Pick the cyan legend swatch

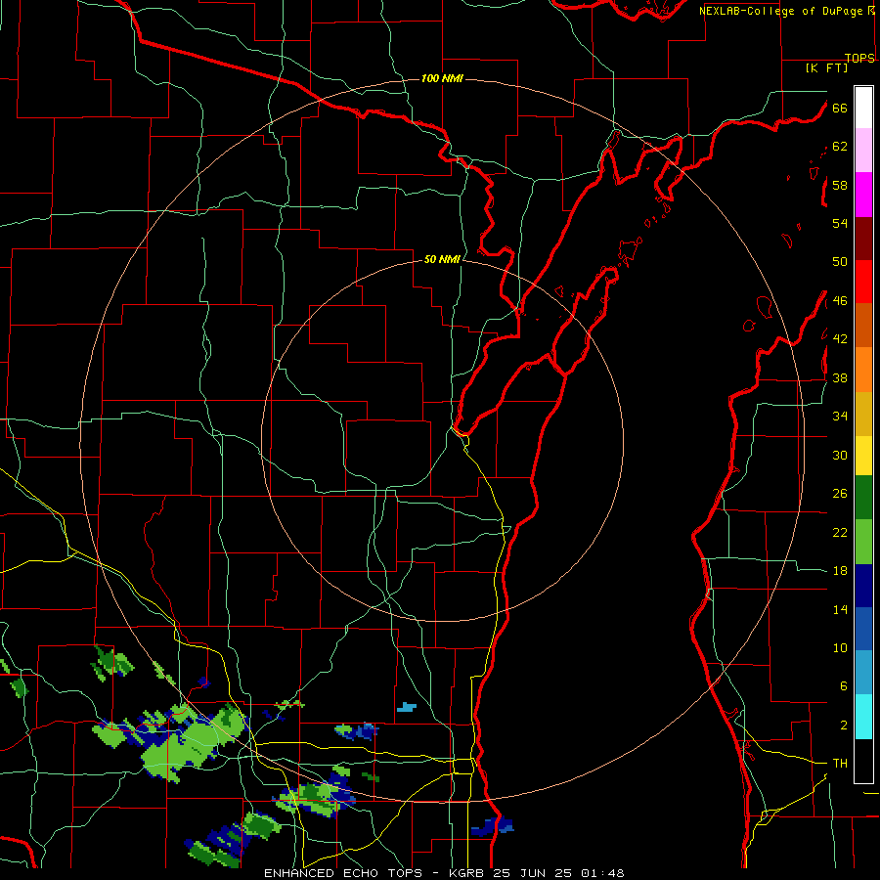(x=863, y=717)
